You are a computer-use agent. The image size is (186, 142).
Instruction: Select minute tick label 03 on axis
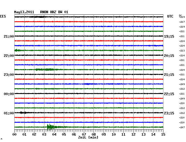(x=44, y=134)
